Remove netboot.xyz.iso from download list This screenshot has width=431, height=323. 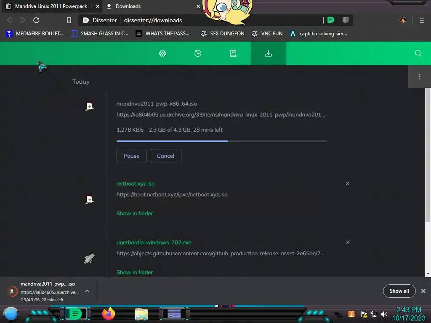pyautogui.click(x=348, y=183)
